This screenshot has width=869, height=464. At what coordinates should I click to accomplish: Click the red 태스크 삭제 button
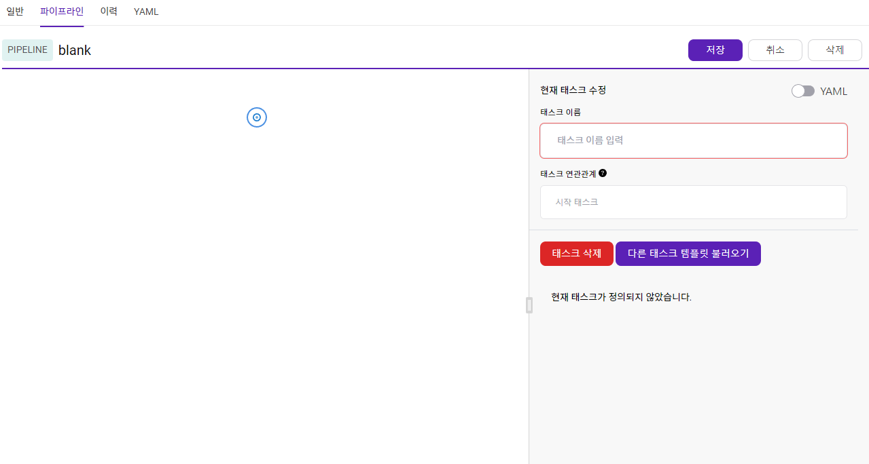577,254
